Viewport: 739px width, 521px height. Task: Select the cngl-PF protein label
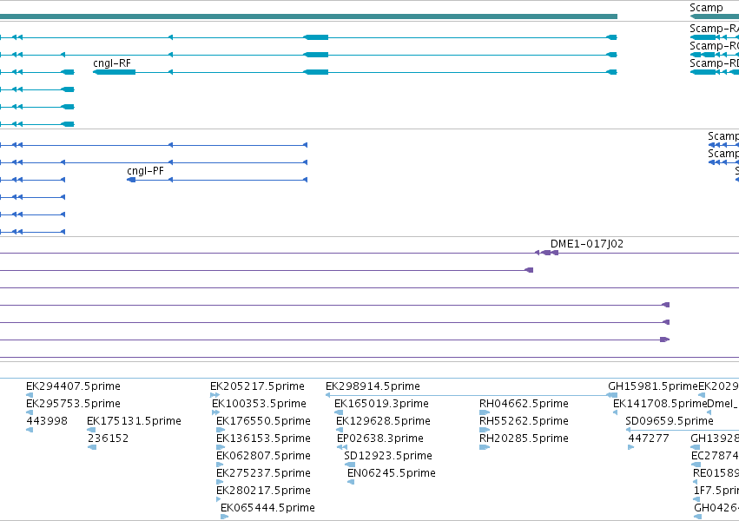point(145,170)
